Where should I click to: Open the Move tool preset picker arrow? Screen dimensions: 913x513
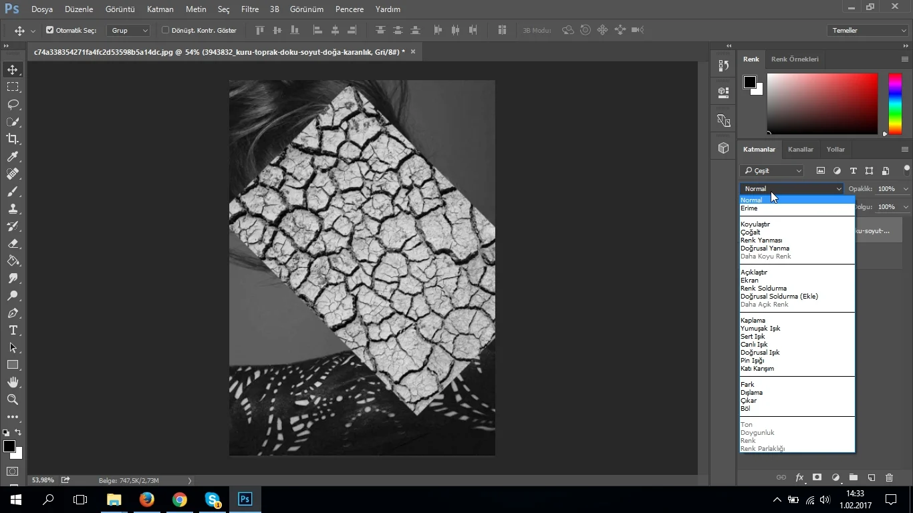pos(33,31)
